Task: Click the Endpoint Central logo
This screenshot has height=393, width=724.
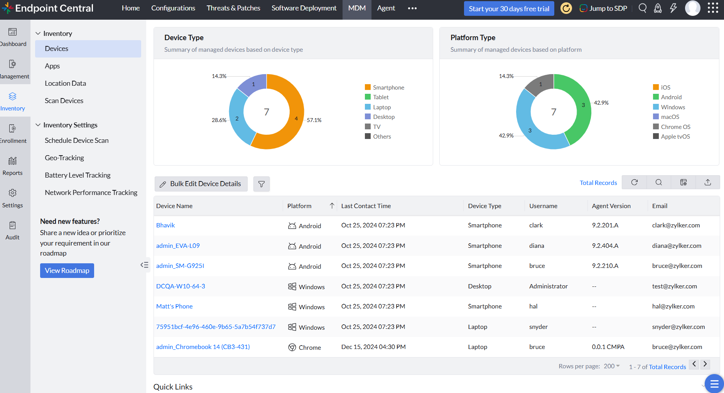Action: [x=48, y=8]
